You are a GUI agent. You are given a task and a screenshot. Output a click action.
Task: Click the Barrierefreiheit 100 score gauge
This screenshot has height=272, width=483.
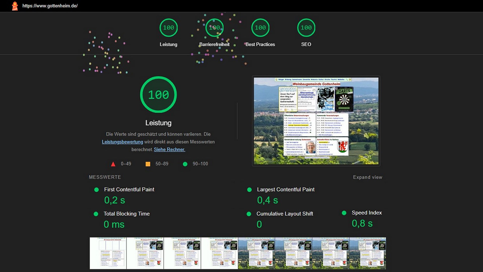pyautogui.click(x=214, y=28)
